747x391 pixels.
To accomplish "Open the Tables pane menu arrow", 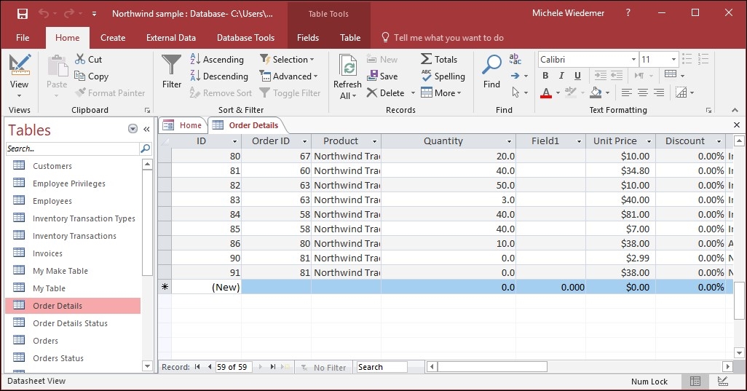I will pos(133,129).
